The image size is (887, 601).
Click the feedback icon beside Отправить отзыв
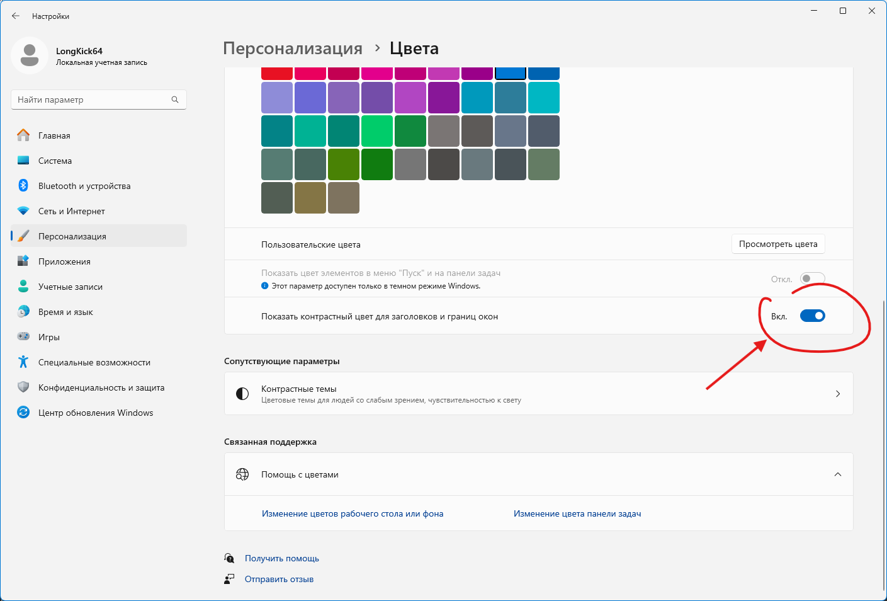(x=230, y=579)
